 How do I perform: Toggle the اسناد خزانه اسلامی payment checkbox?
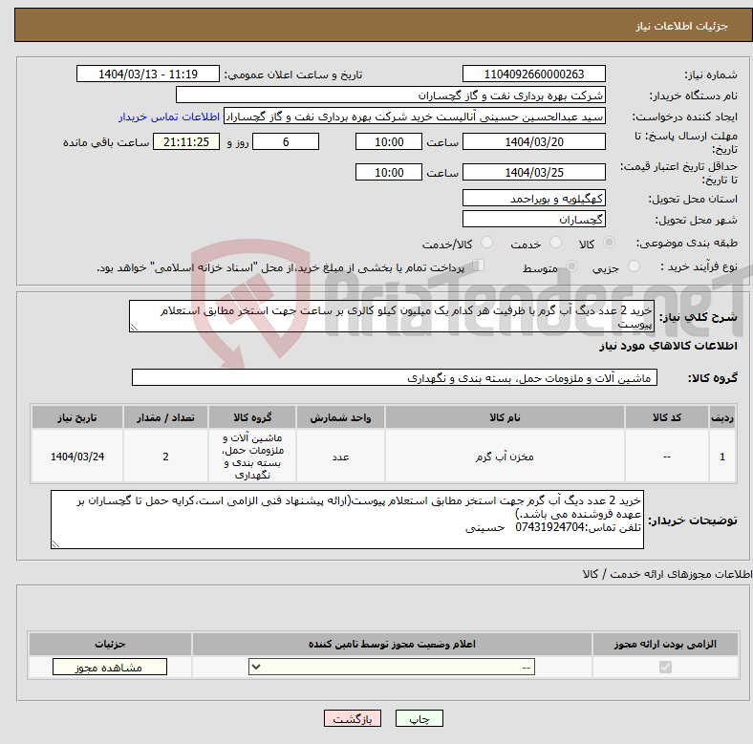[479, 266]
